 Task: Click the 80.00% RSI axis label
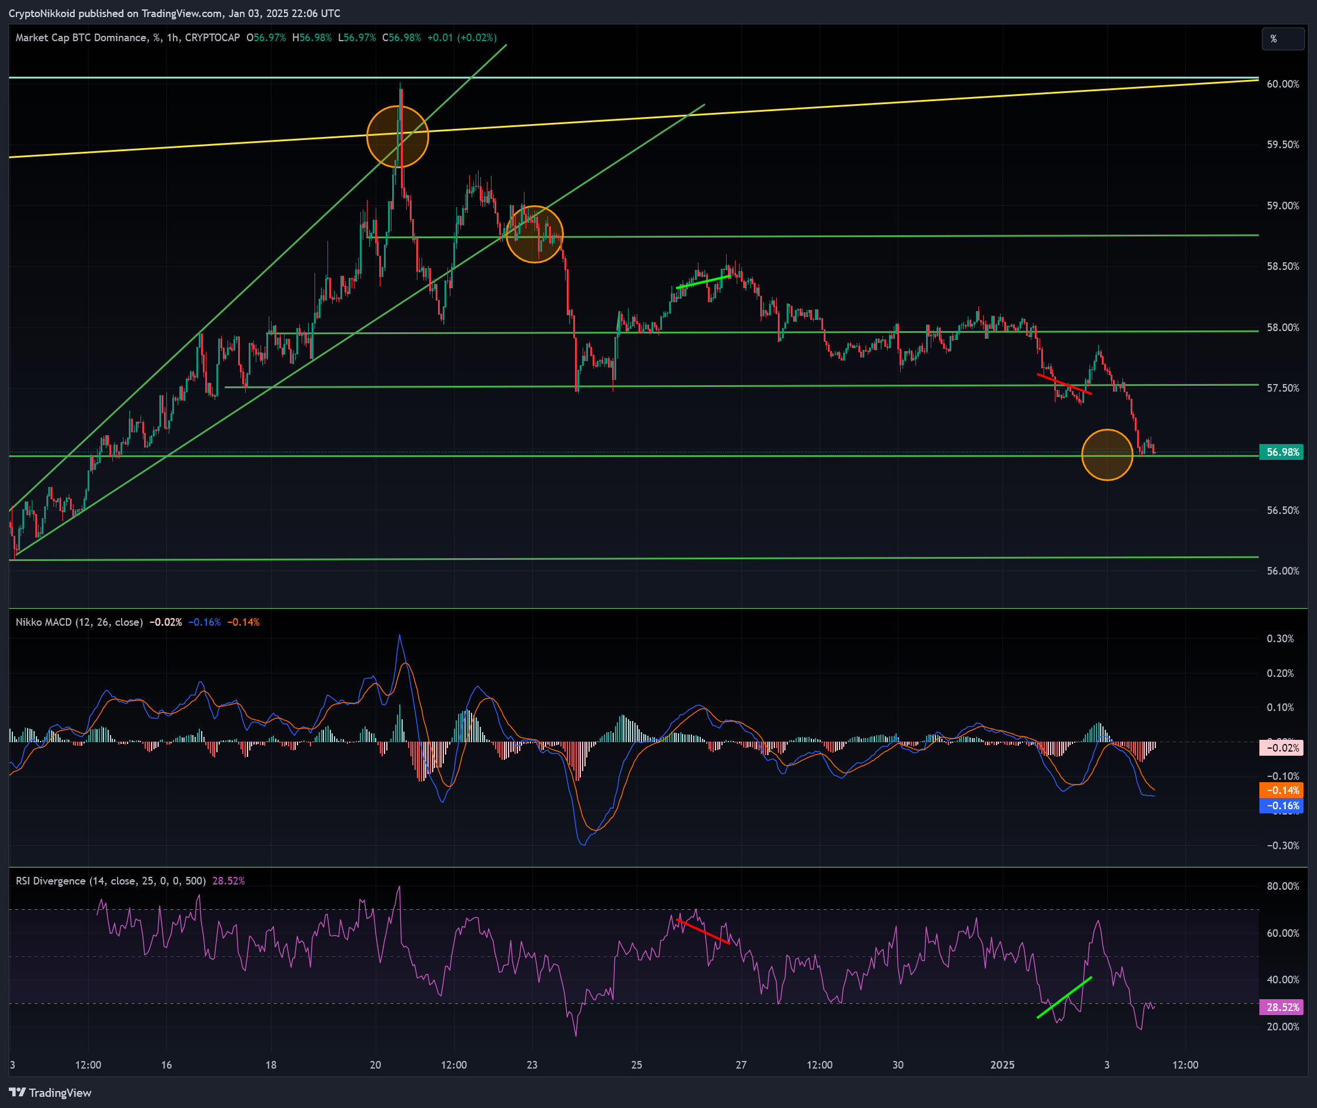[1282, 886]
